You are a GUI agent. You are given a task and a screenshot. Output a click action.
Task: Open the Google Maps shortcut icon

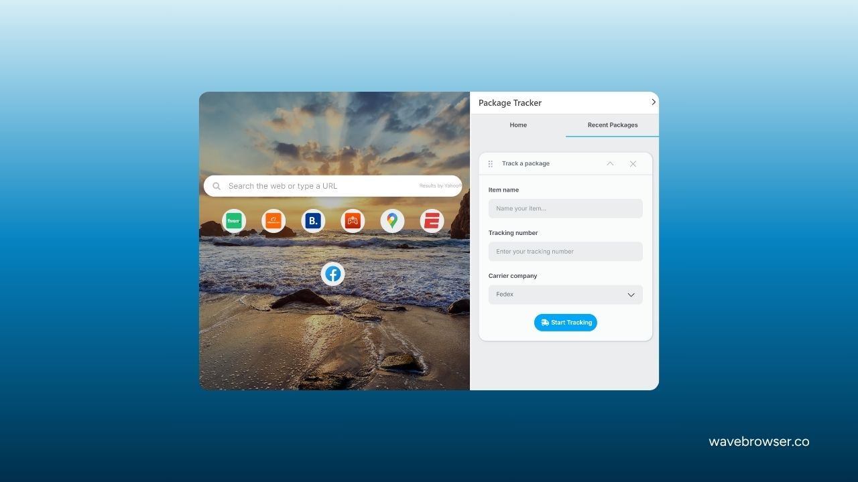[392, 221]
